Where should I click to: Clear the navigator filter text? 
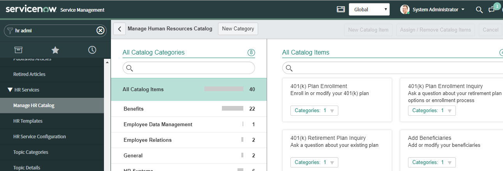[x=100, y=30]
